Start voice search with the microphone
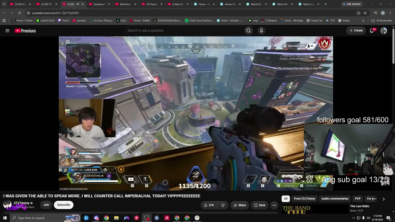This screenshot has height=222, width=395. [x=261, y=31]
